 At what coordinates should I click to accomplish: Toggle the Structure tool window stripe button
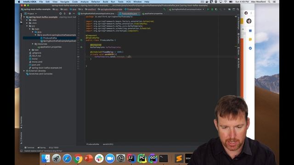pos(21,138)
